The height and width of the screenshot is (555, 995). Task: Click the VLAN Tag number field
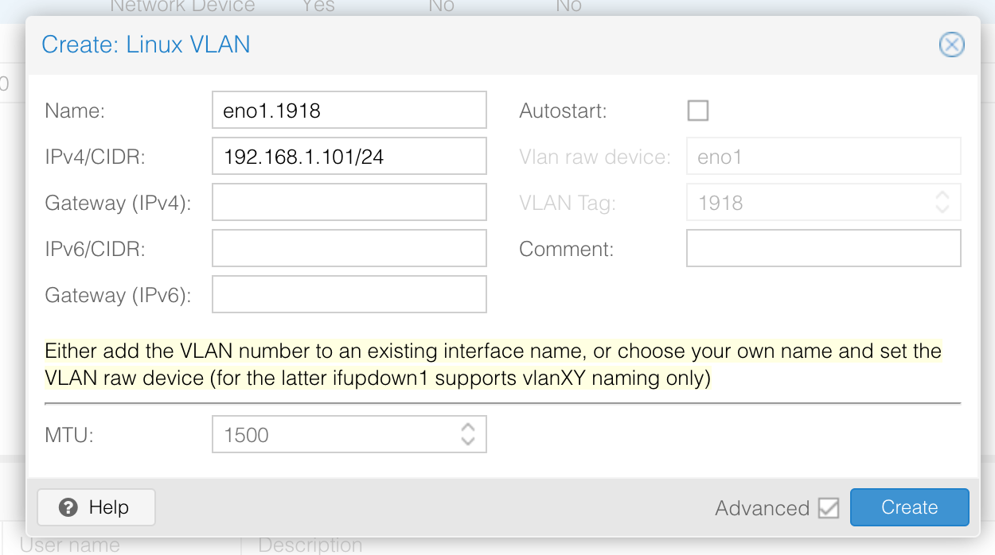click(808, 203)
